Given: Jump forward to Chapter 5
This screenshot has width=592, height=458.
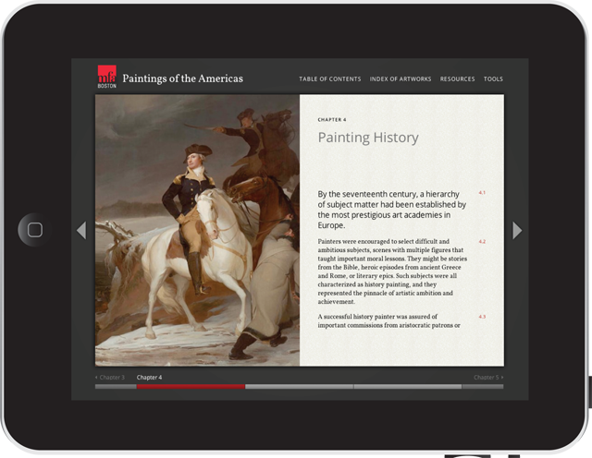Looking at the screenshot, I should [x=488, y=378].
